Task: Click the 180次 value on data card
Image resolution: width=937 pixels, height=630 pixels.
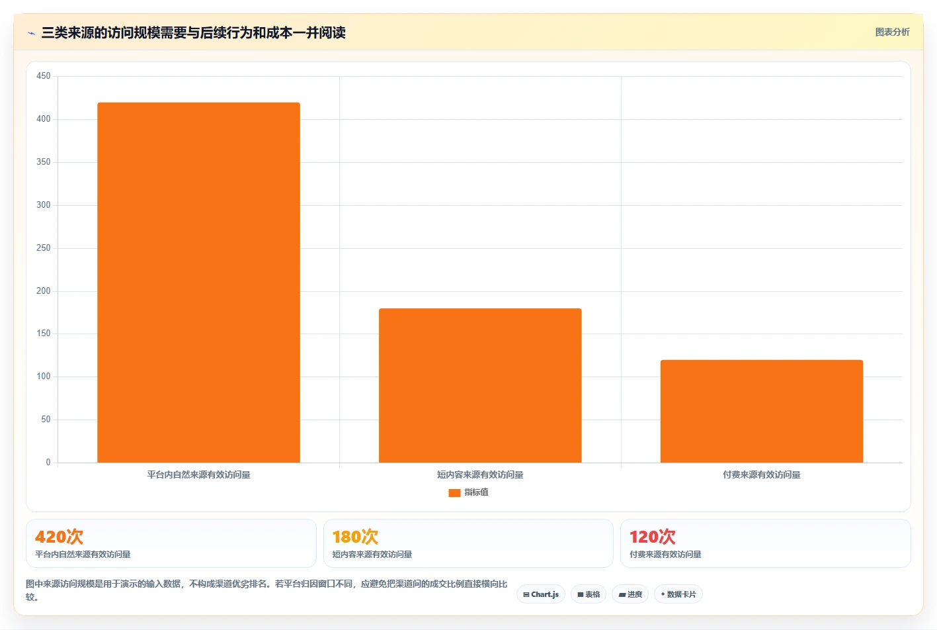Action: pyautogui.click(x=355, y=537)
